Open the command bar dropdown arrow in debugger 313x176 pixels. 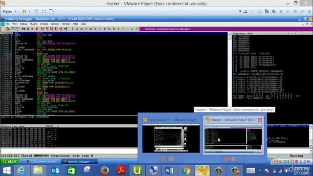(x=311, y=151)
